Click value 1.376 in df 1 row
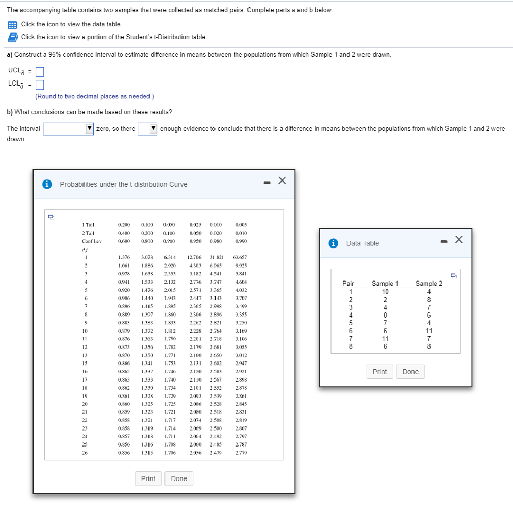The height and width of the screenshot is (528, 513). (x=124, y=257)
